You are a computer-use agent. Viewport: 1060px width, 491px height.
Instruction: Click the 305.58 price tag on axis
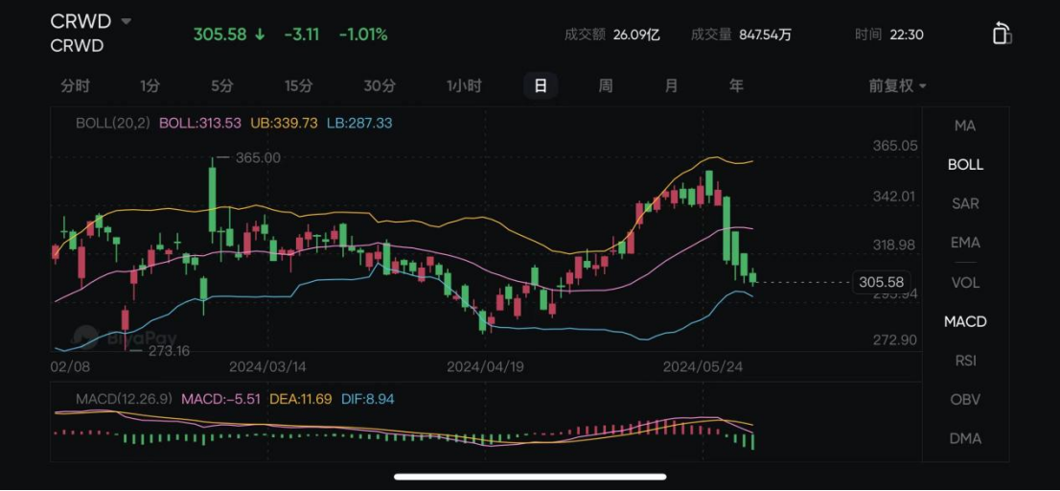pos(882,282)
